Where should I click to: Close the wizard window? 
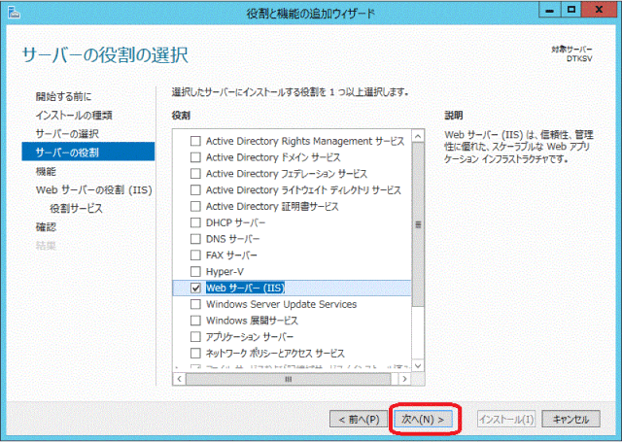599,11
